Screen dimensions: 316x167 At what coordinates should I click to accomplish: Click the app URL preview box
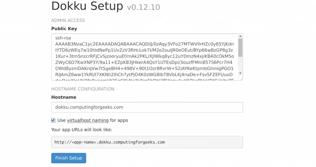[x=147, y=142]
